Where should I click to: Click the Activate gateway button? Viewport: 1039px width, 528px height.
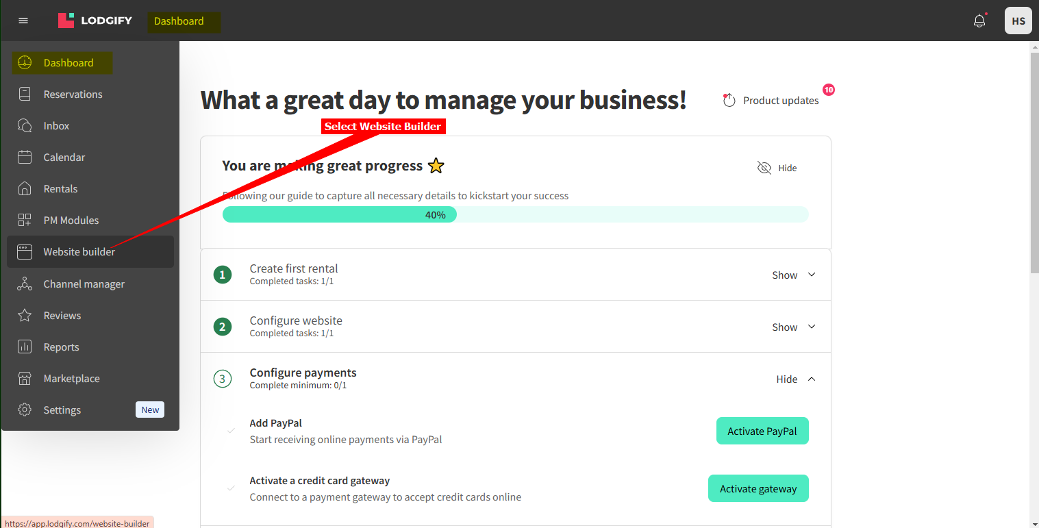(758, 488)
